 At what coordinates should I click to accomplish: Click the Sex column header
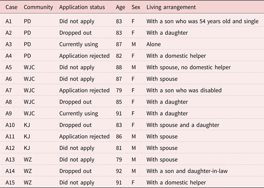tap(136, 7)
